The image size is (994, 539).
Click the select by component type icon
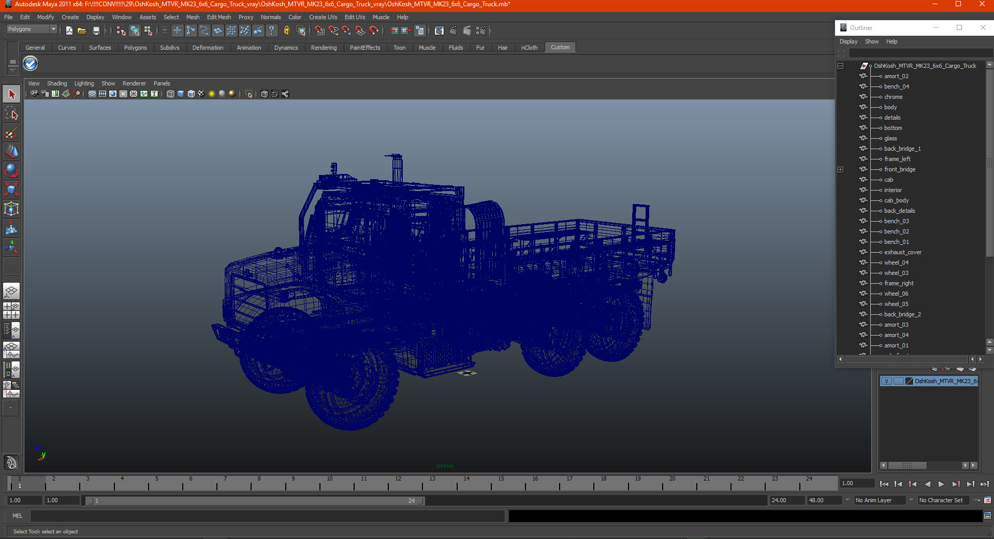click(x=149, y=31)
